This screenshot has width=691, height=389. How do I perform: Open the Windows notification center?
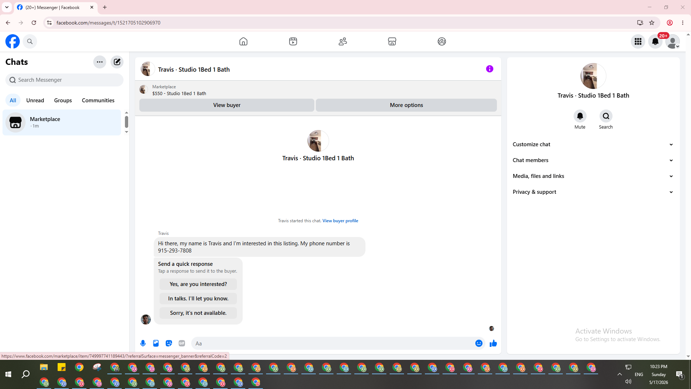point(680,375)
